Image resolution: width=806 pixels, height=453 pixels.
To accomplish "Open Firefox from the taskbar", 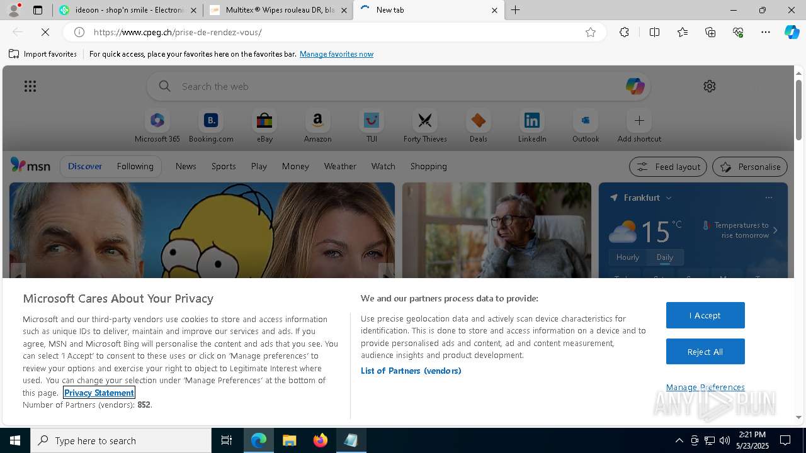I will (320, 440).
